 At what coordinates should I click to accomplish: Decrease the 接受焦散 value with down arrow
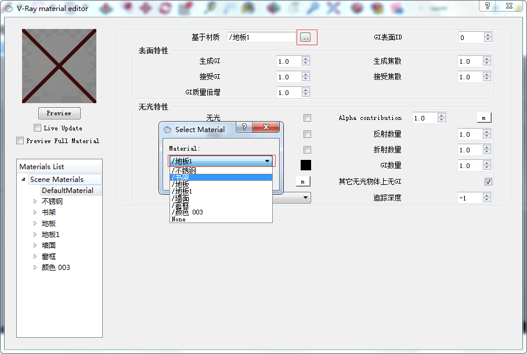tap(487, 79)
